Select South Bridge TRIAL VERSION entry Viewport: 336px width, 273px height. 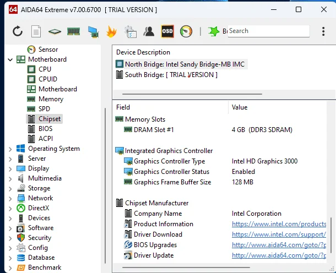(x=166, y=75)
